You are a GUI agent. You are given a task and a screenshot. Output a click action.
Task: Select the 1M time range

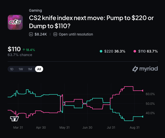[30, 69]
